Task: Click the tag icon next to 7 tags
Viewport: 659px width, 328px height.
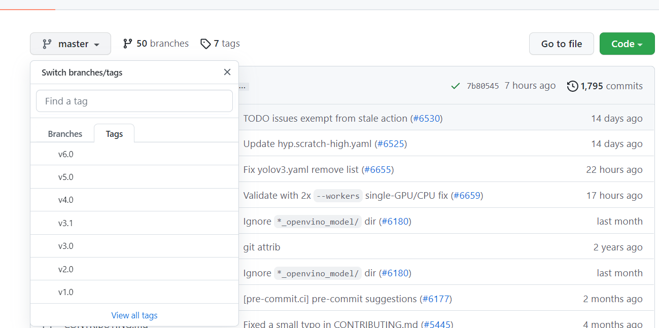Action: (205, 44)
